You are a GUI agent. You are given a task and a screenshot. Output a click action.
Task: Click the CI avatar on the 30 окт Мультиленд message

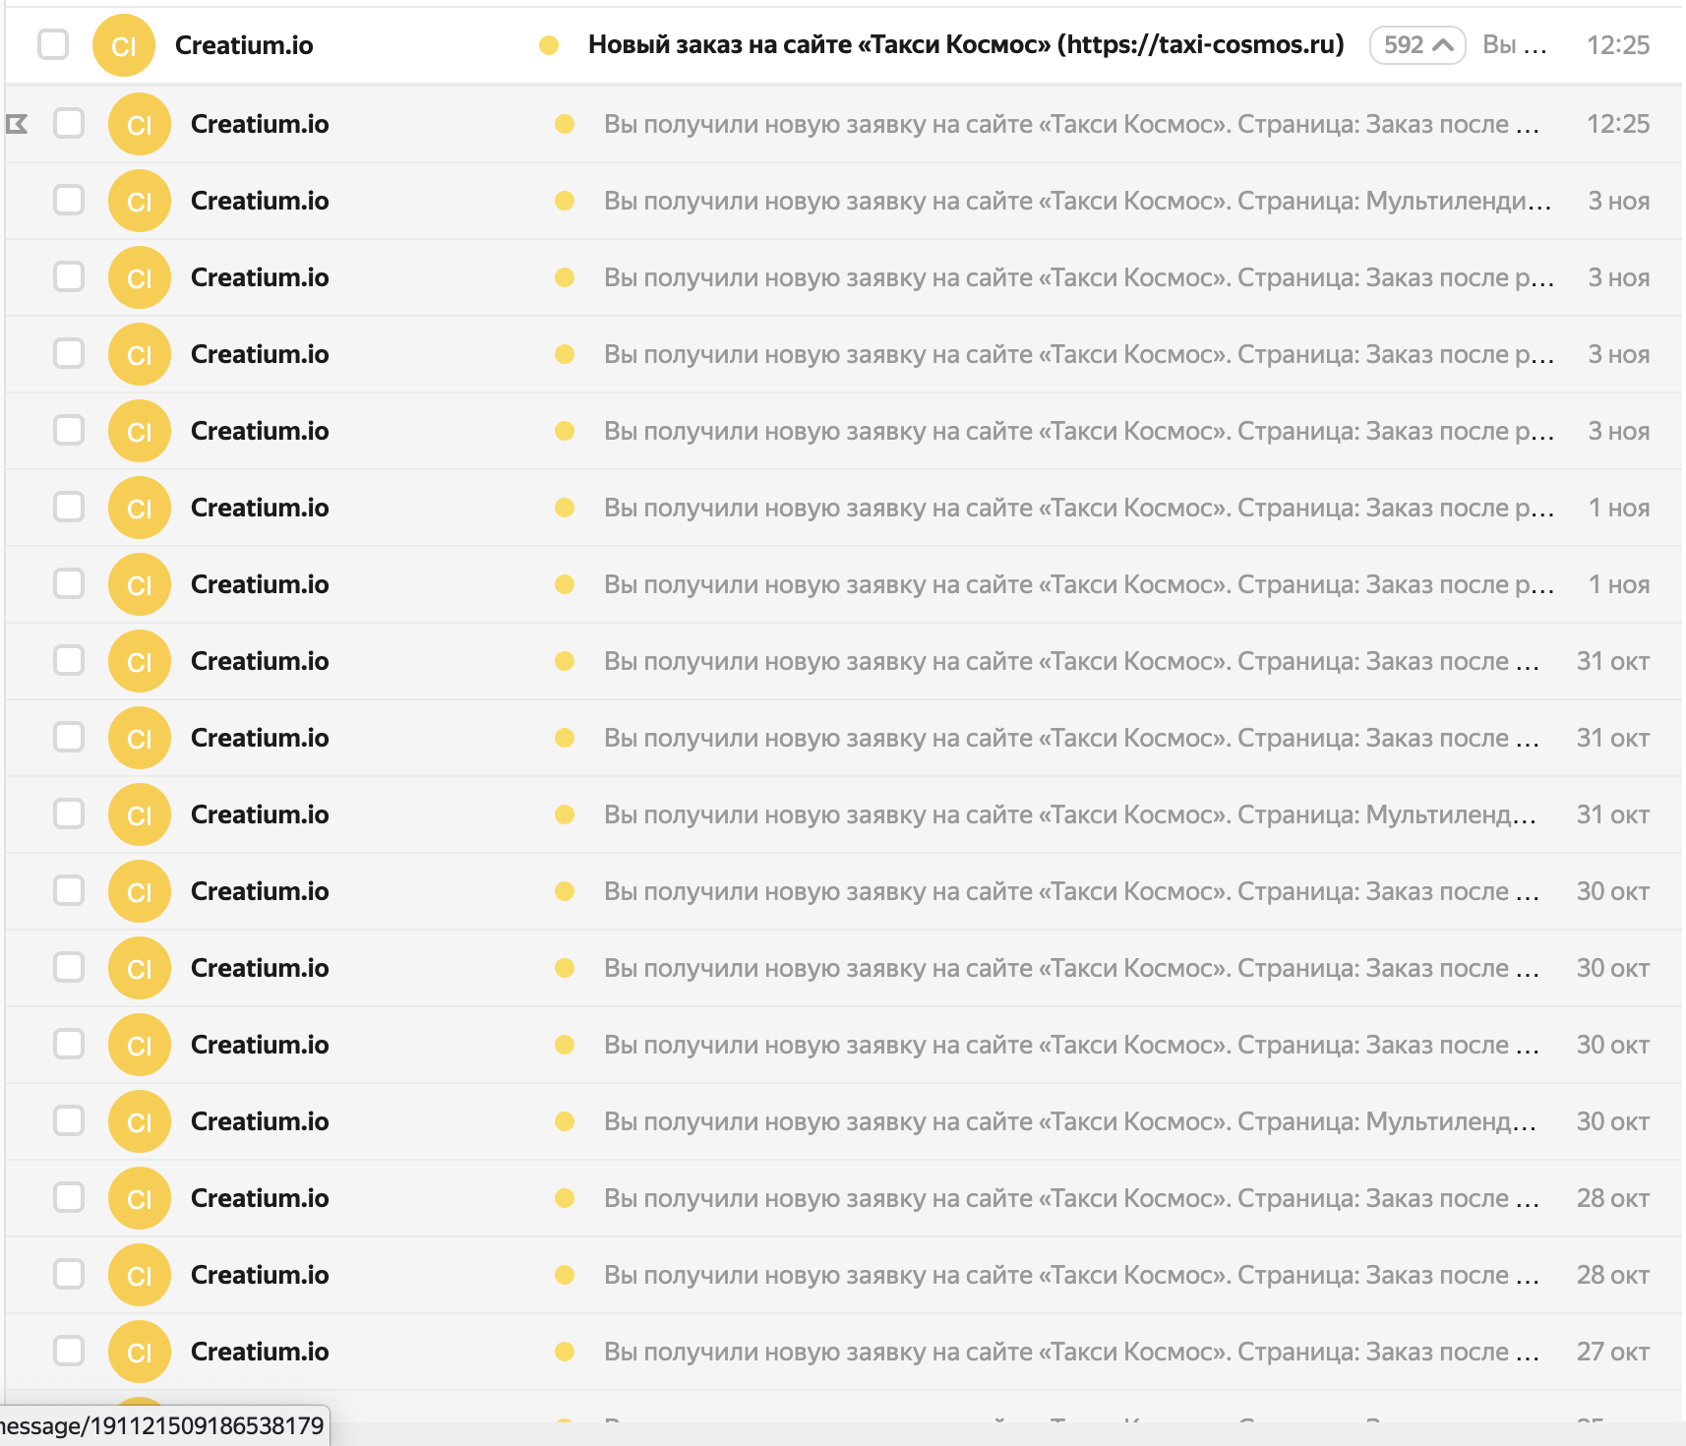tap(140, 1121)
